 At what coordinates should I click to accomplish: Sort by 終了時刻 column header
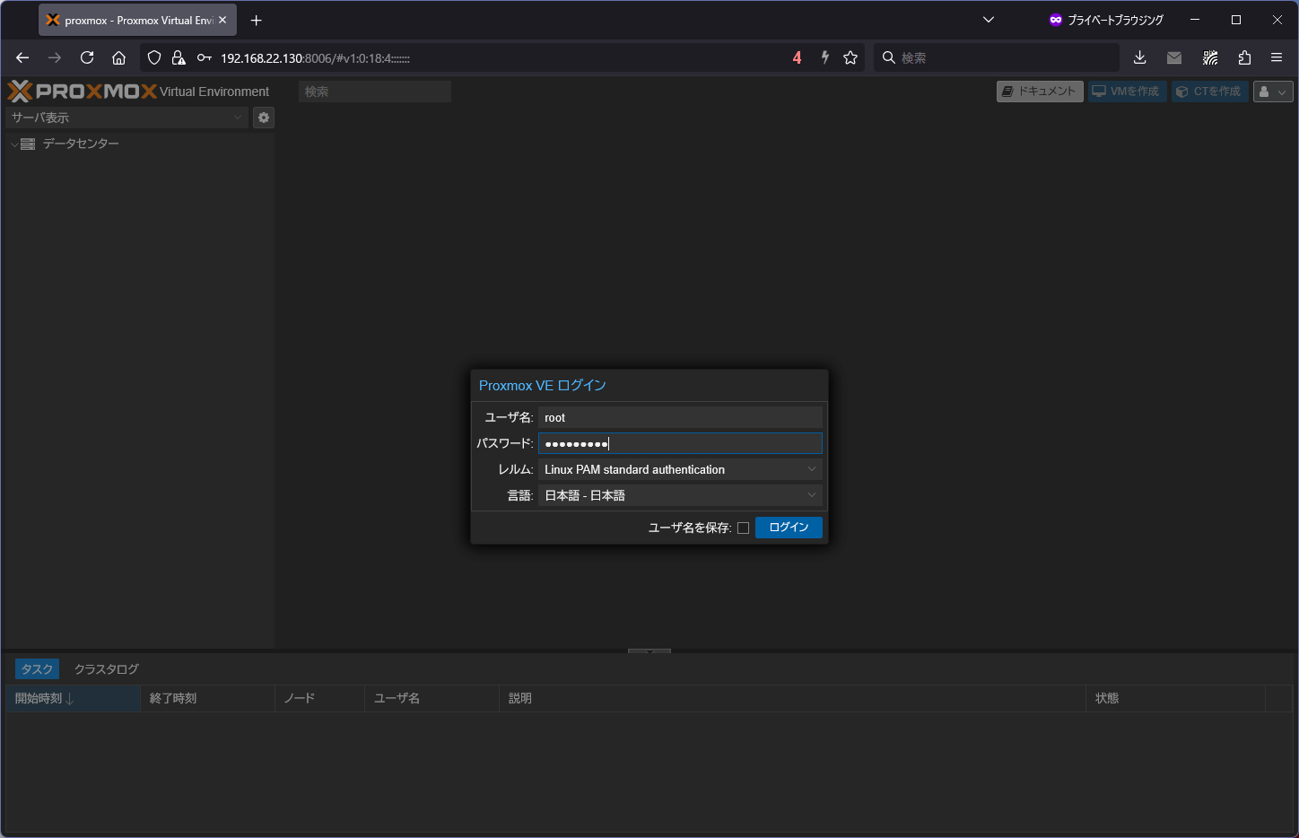[207, 698]
